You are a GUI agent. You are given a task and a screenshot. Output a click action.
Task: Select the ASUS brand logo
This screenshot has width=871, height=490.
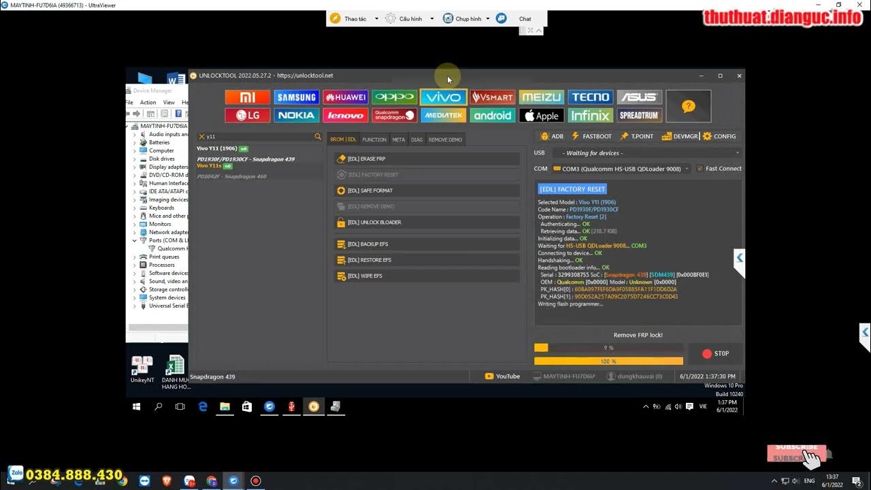[x=640, y=97]
